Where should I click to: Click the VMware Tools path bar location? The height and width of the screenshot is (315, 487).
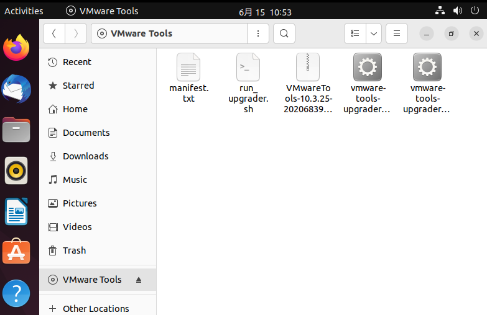(x=169, y=33)
